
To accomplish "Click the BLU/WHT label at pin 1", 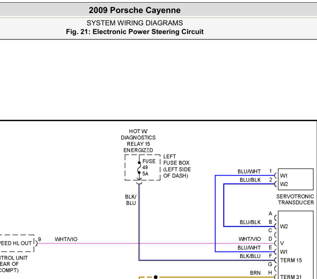I will coord(249,171).
